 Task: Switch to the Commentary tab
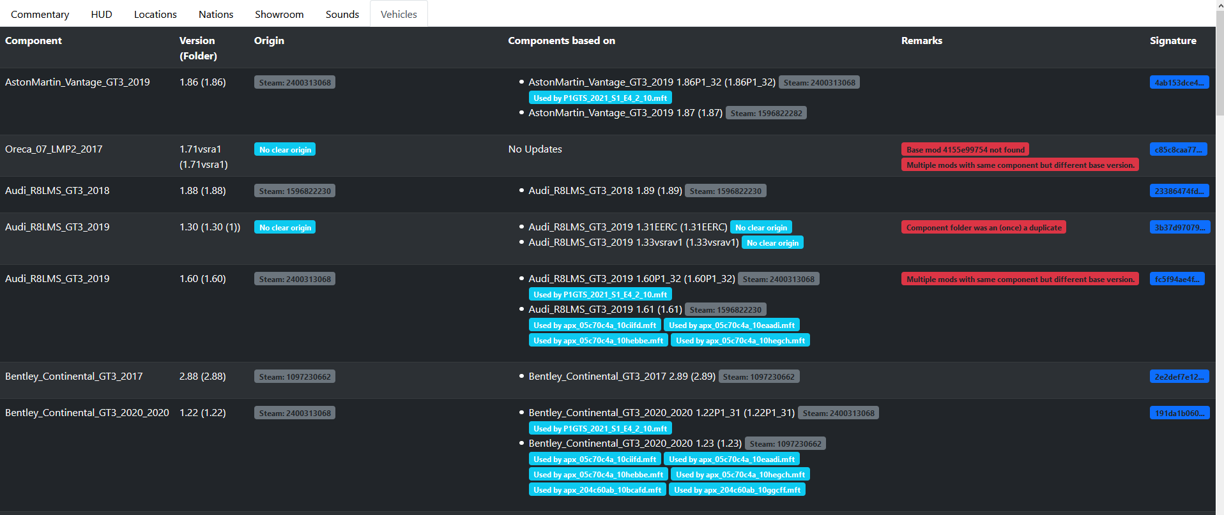pyautogui.click(x=40, y=14)
